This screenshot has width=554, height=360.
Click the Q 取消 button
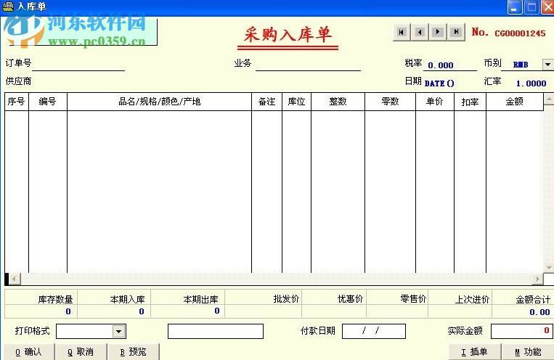coord(81,351)
